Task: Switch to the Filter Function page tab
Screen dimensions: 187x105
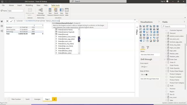Action: [16, 99]
